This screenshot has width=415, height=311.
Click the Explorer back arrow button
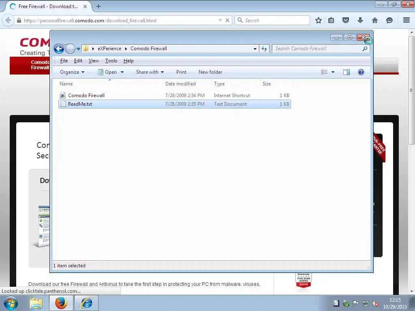pos(59,49)
